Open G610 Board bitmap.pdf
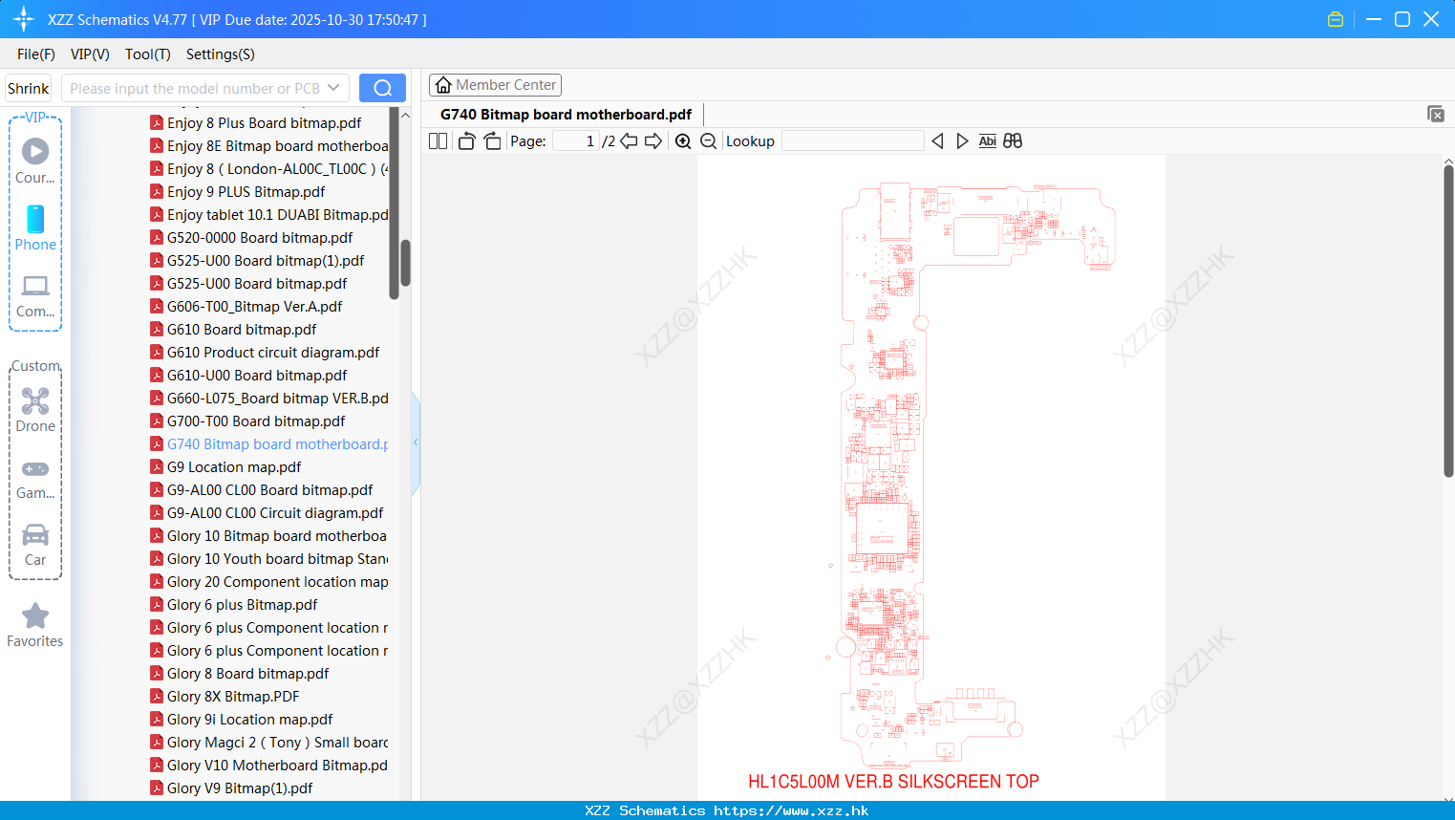 (x=233, y=330)
